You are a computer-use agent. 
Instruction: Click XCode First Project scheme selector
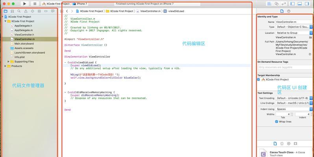click(x=56, y=4)
